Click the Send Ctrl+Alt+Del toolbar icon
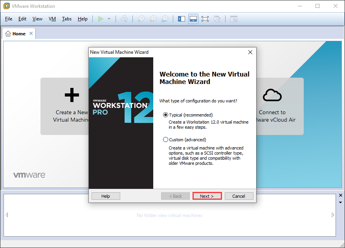345x248 pixels. coord(124,19)
